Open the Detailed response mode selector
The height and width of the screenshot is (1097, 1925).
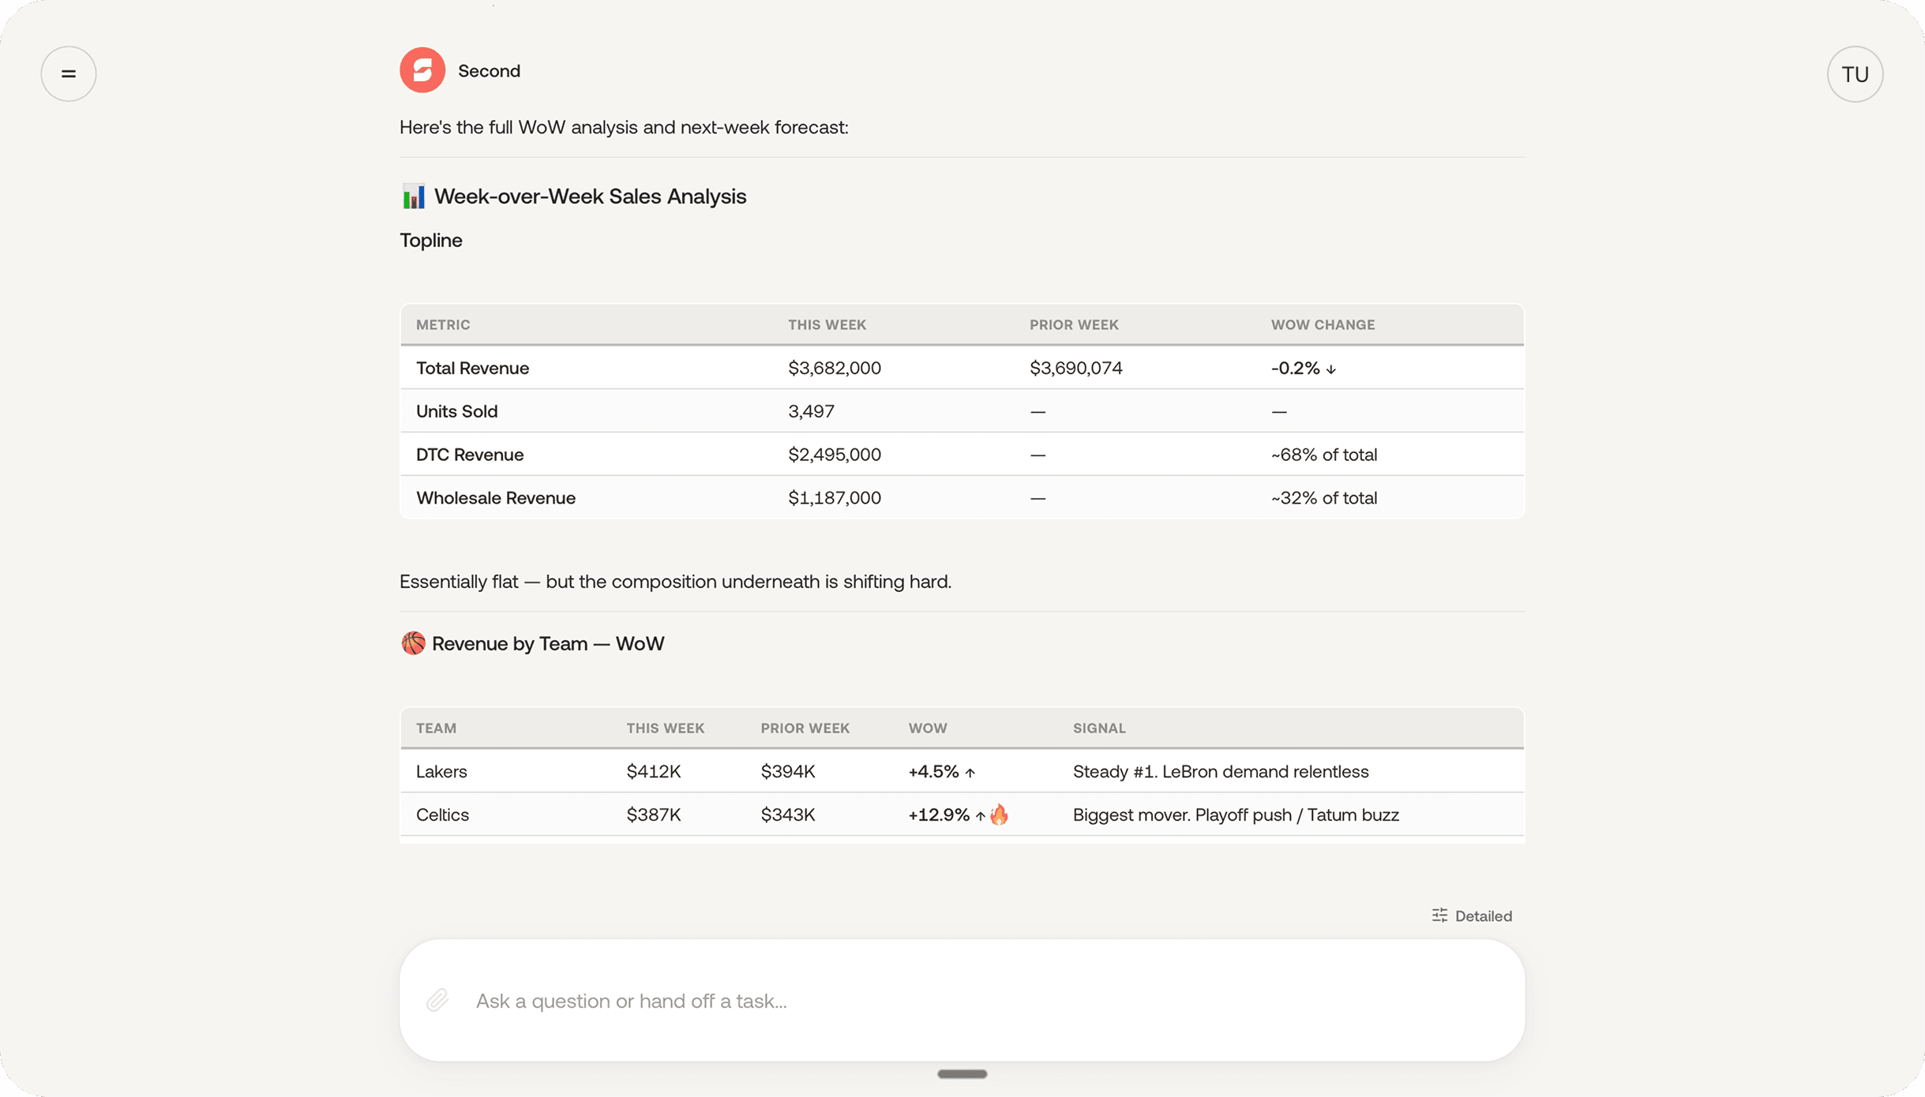click(1482, 915)
